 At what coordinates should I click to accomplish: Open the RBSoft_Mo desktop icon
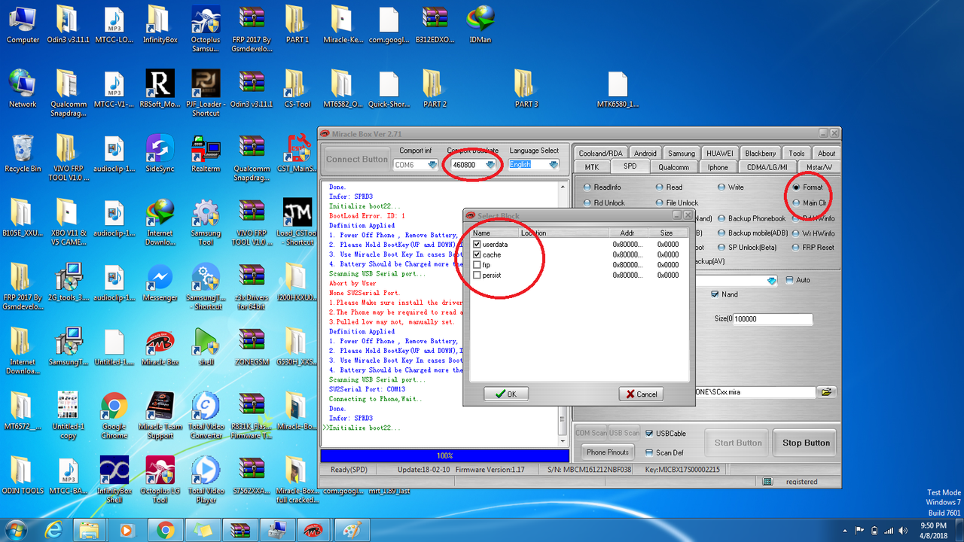point(160,90)
